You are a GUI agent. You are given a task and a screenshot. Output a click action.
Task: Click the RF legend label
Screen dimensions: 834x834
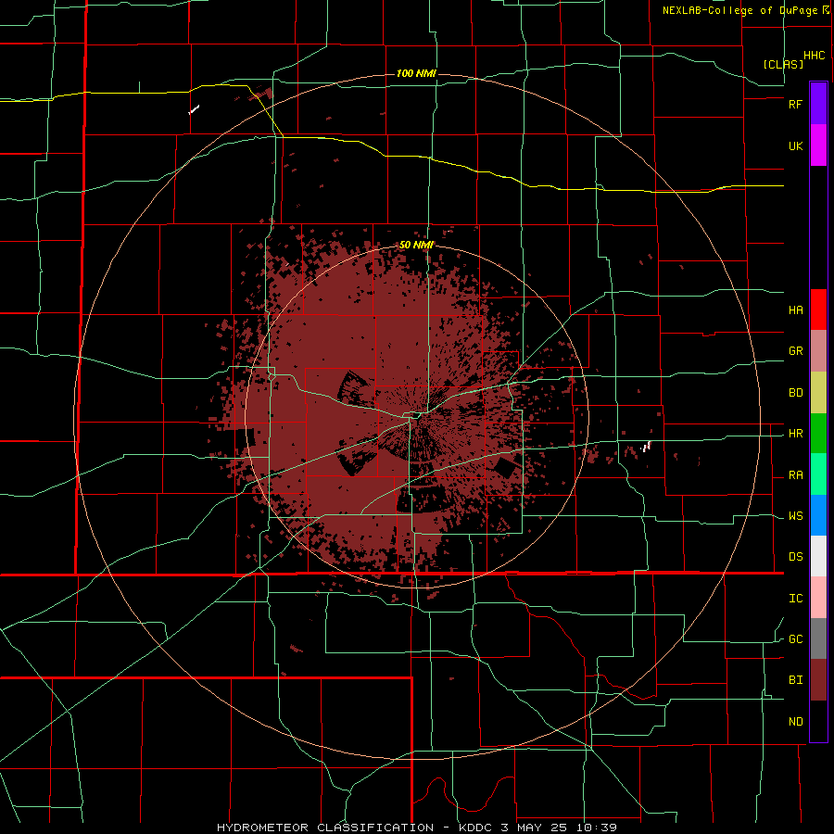click(795, 104)
